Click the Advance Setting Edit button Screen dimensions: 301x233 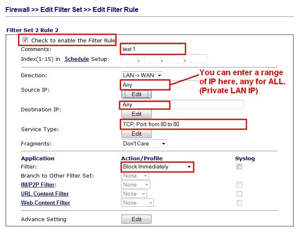tap(136, 219)
